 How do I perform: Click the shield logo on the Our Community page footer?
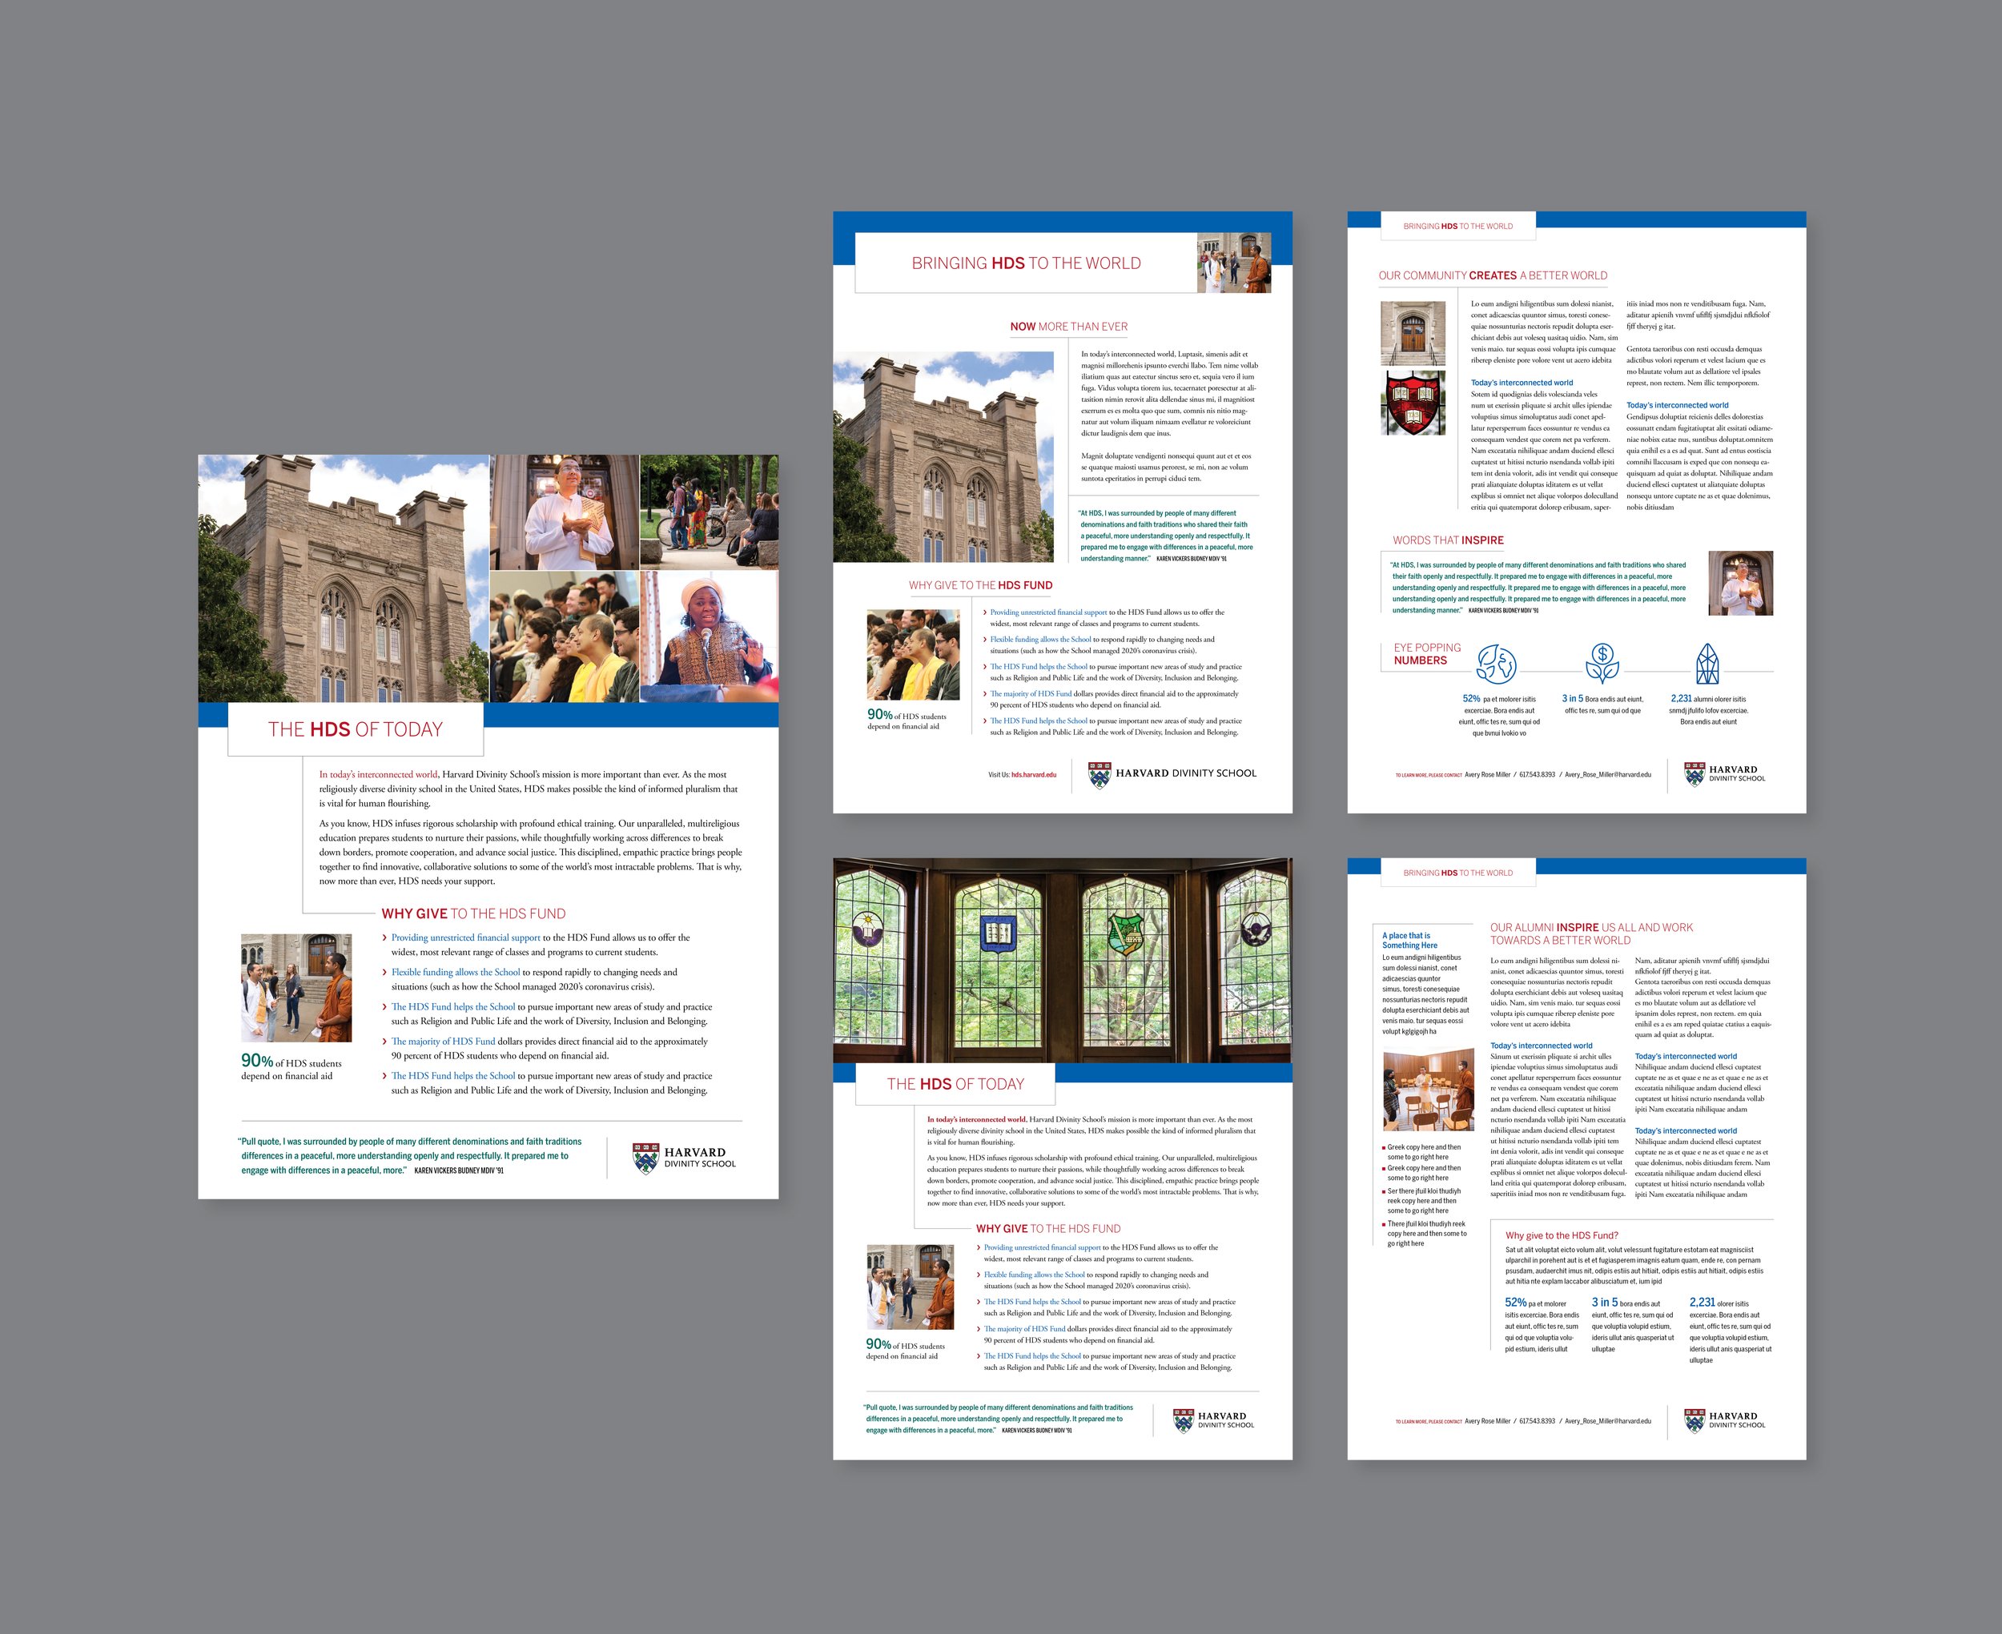coord(1694,773)
